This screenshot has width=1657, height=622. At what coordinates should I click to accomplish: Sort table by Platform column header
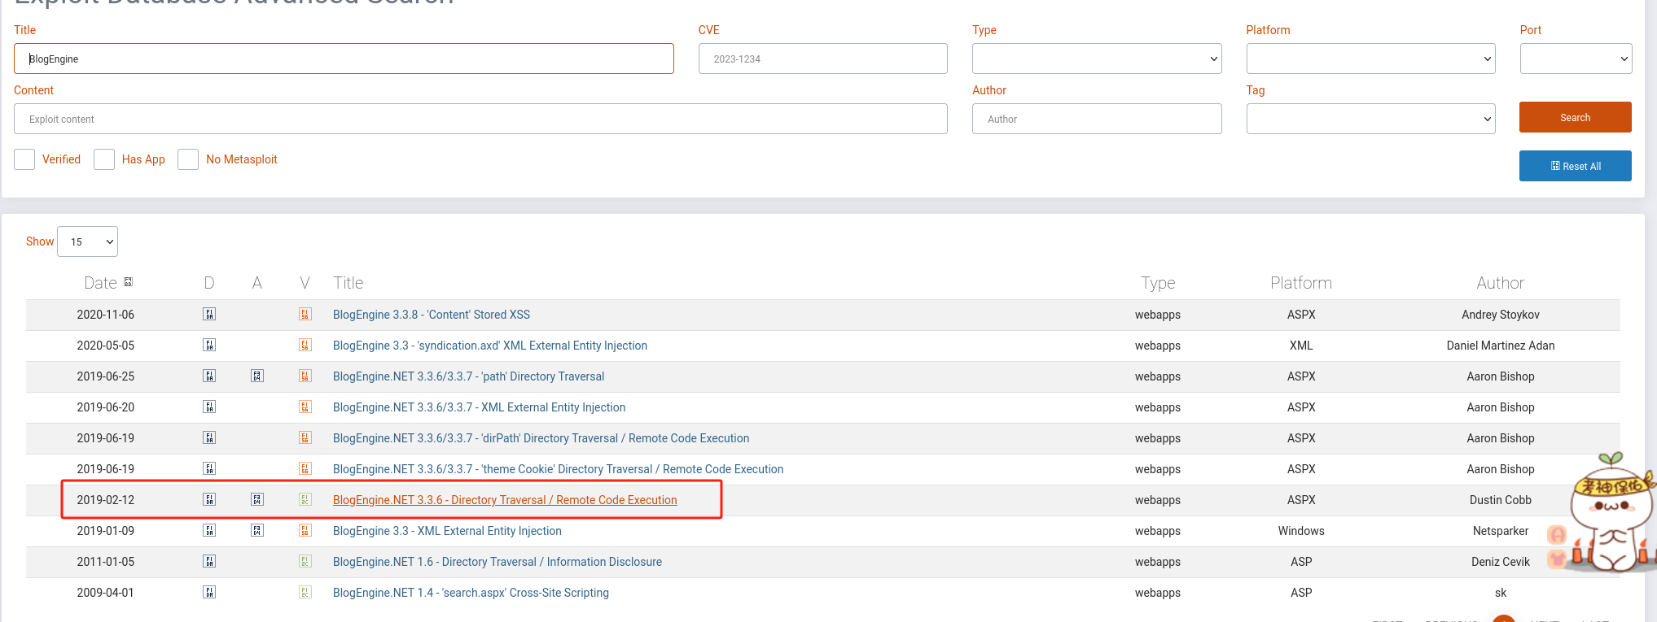pyautogui.click(x=1301, y=283)
